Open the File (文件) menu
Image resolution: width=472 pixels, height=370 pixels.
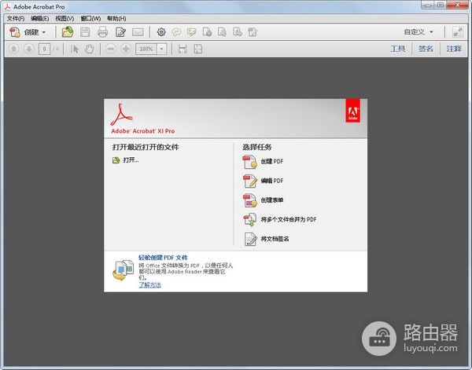coord(16,18)
